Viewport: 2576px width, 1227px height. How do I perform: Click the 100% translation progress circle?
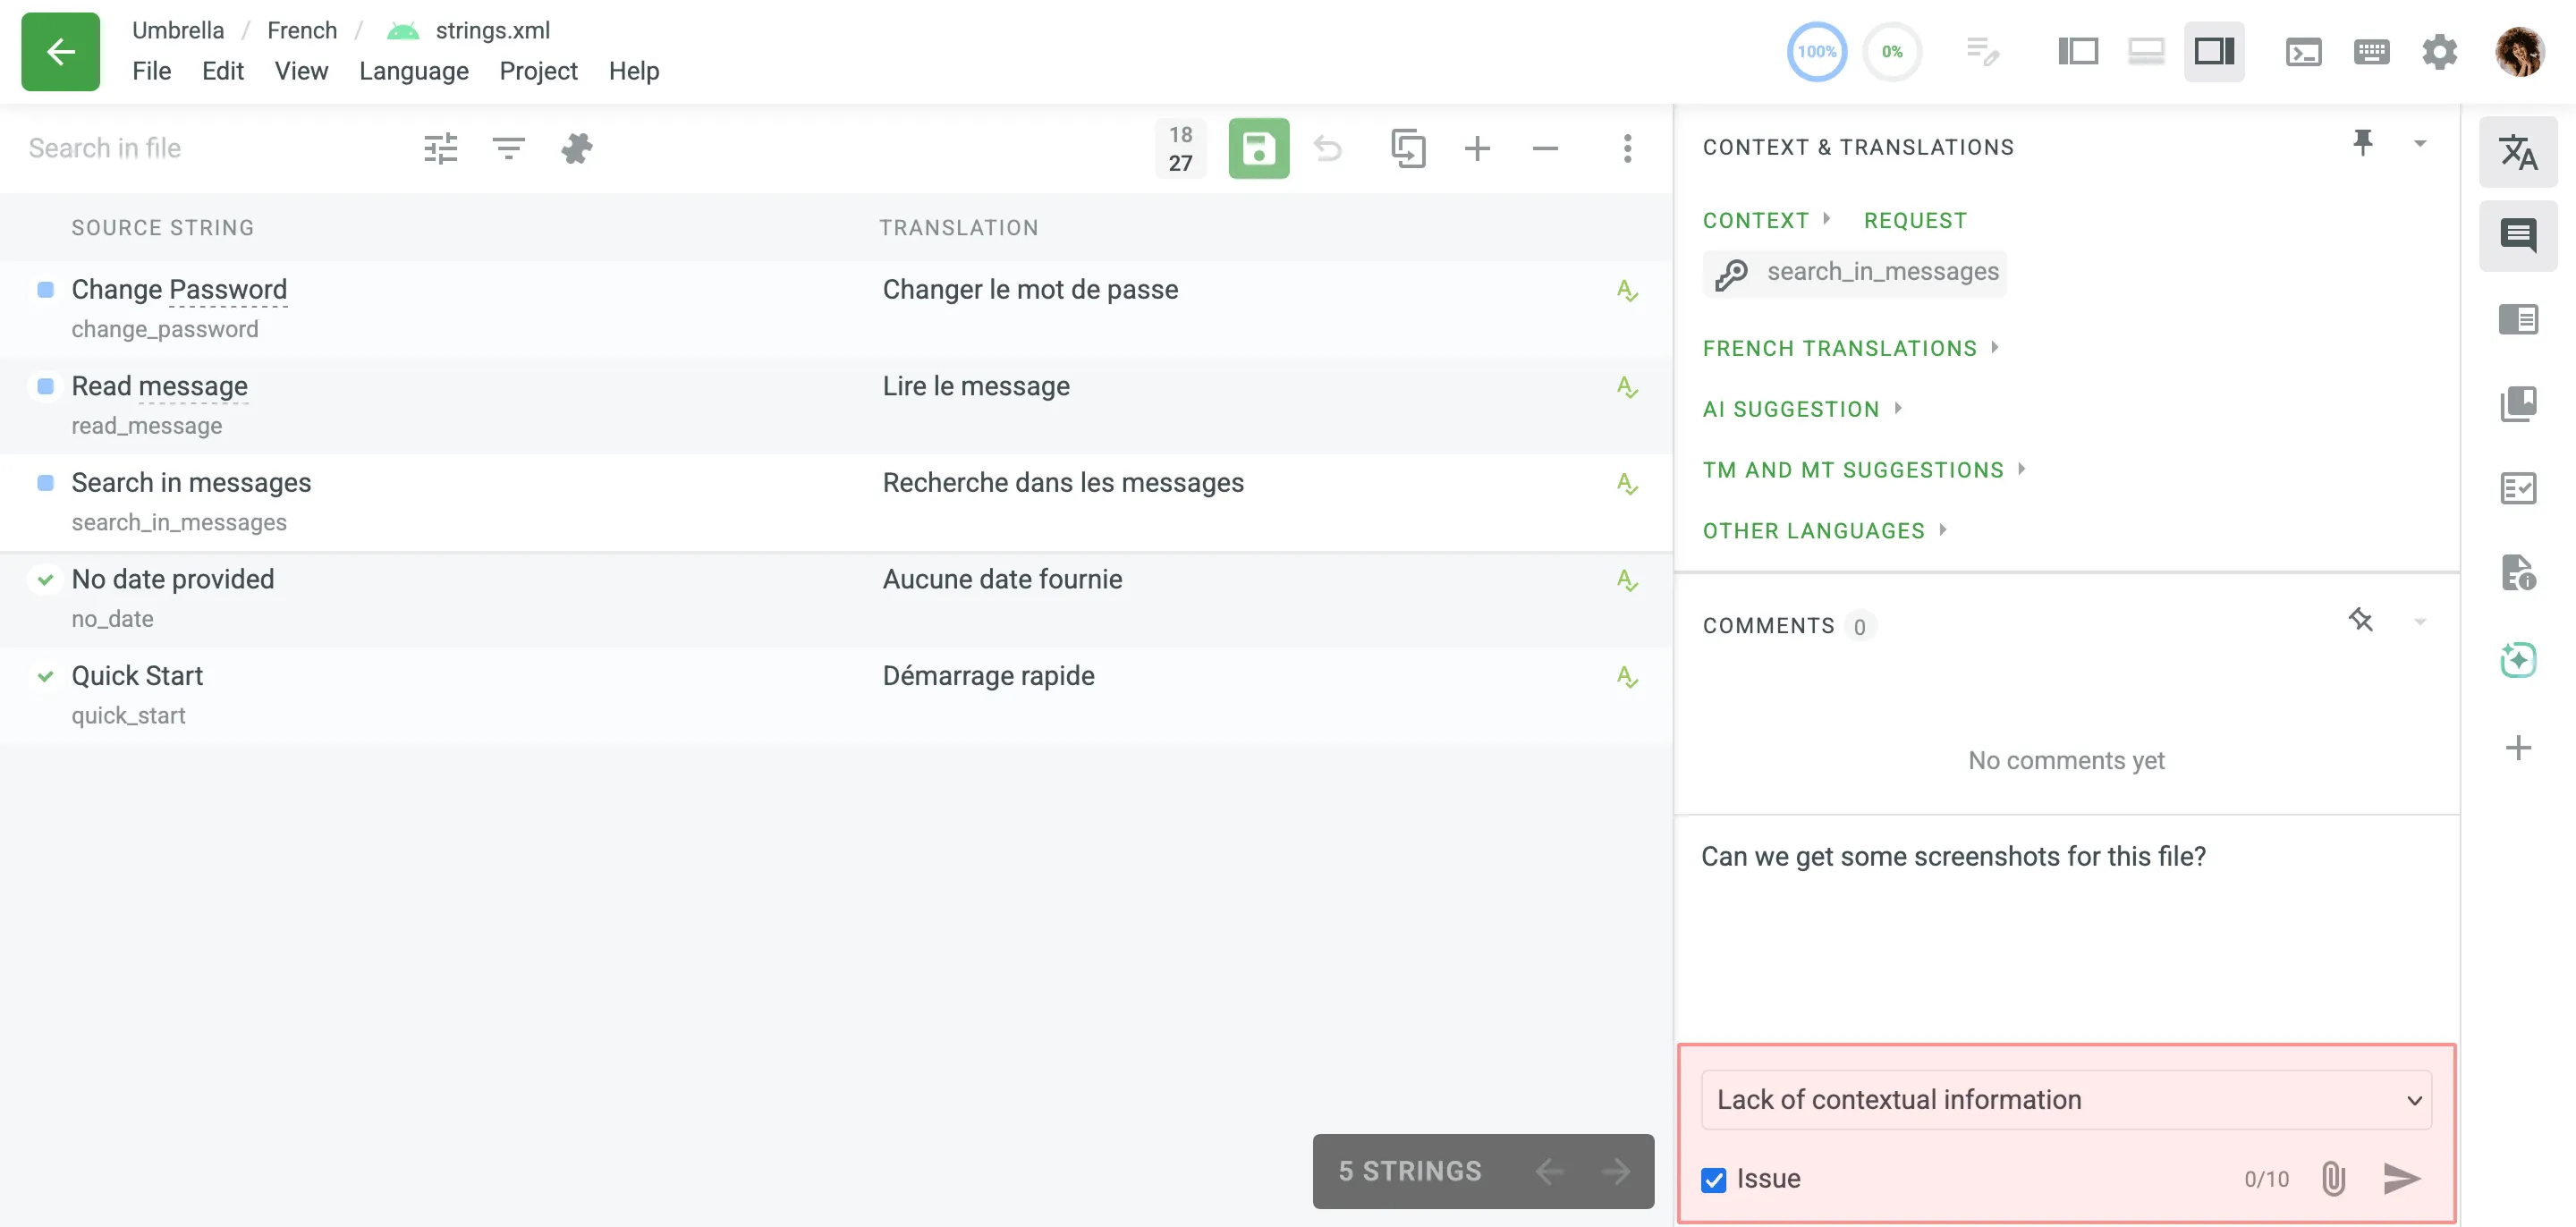[x=1816, y=52]
